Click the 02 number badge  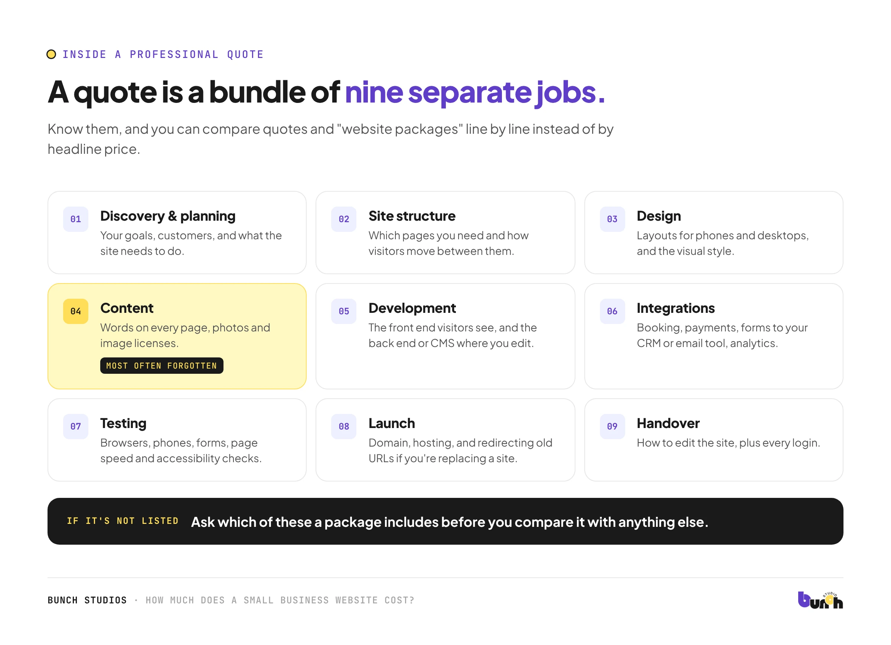pos(344,219)
